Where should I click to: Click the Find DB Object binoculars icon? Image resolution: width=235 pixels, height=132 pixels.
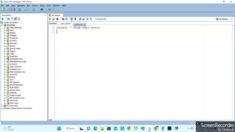pyautogui.click(x=41, y=10)
